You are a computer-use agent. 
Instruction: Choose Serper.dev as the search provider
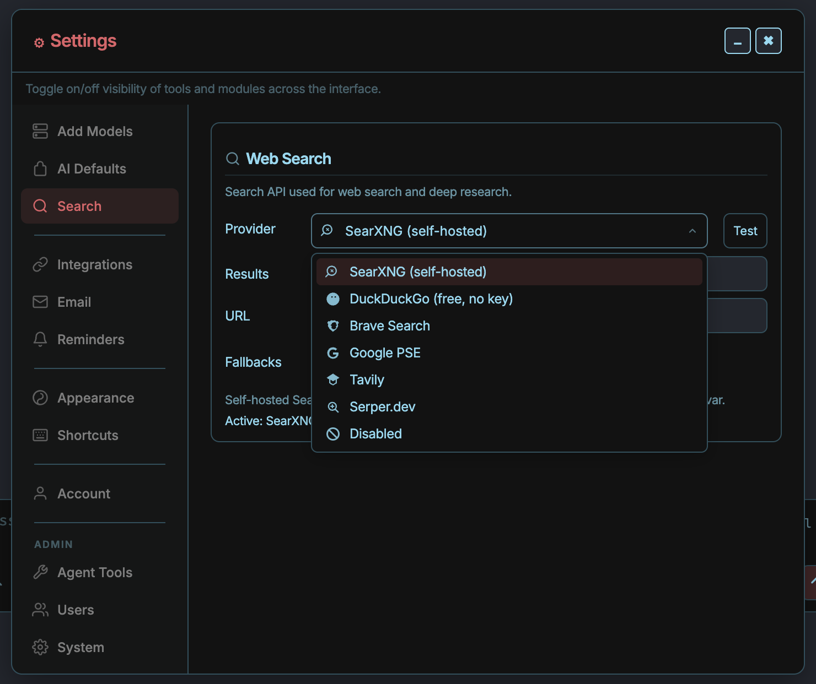click(x=509, y=406)
